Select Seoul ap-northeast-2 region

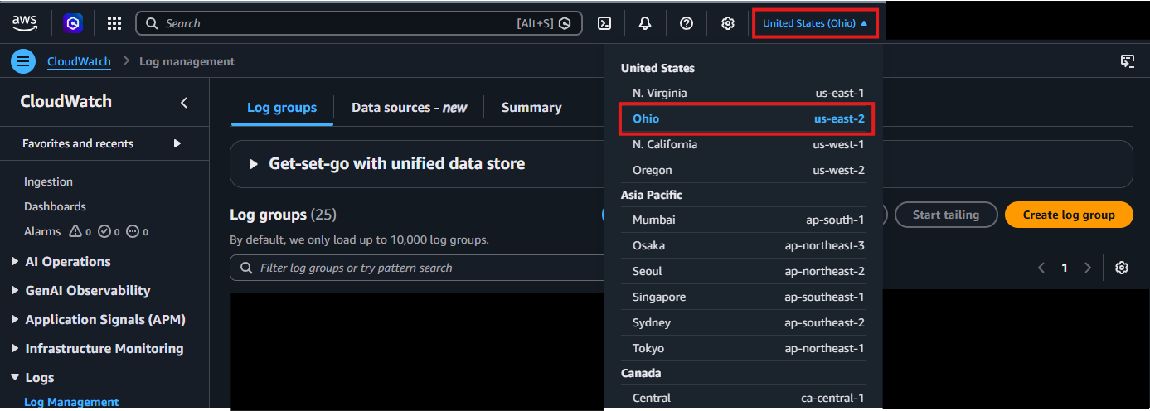point(744,271)
